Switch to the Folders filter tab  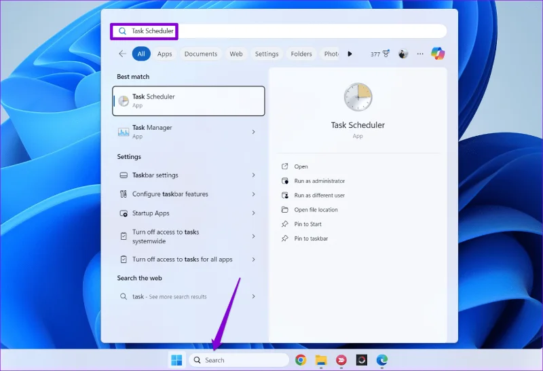tap(301, 54)
